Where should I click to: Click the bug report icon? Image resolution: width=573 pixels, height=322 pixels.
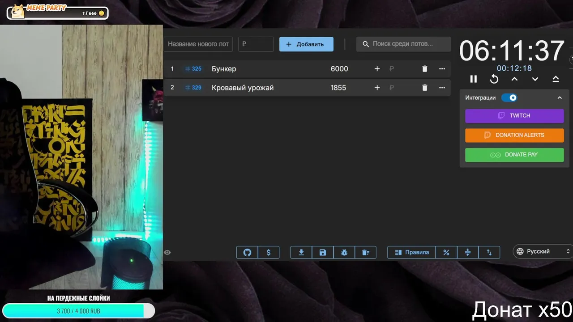tap(344, 252)
